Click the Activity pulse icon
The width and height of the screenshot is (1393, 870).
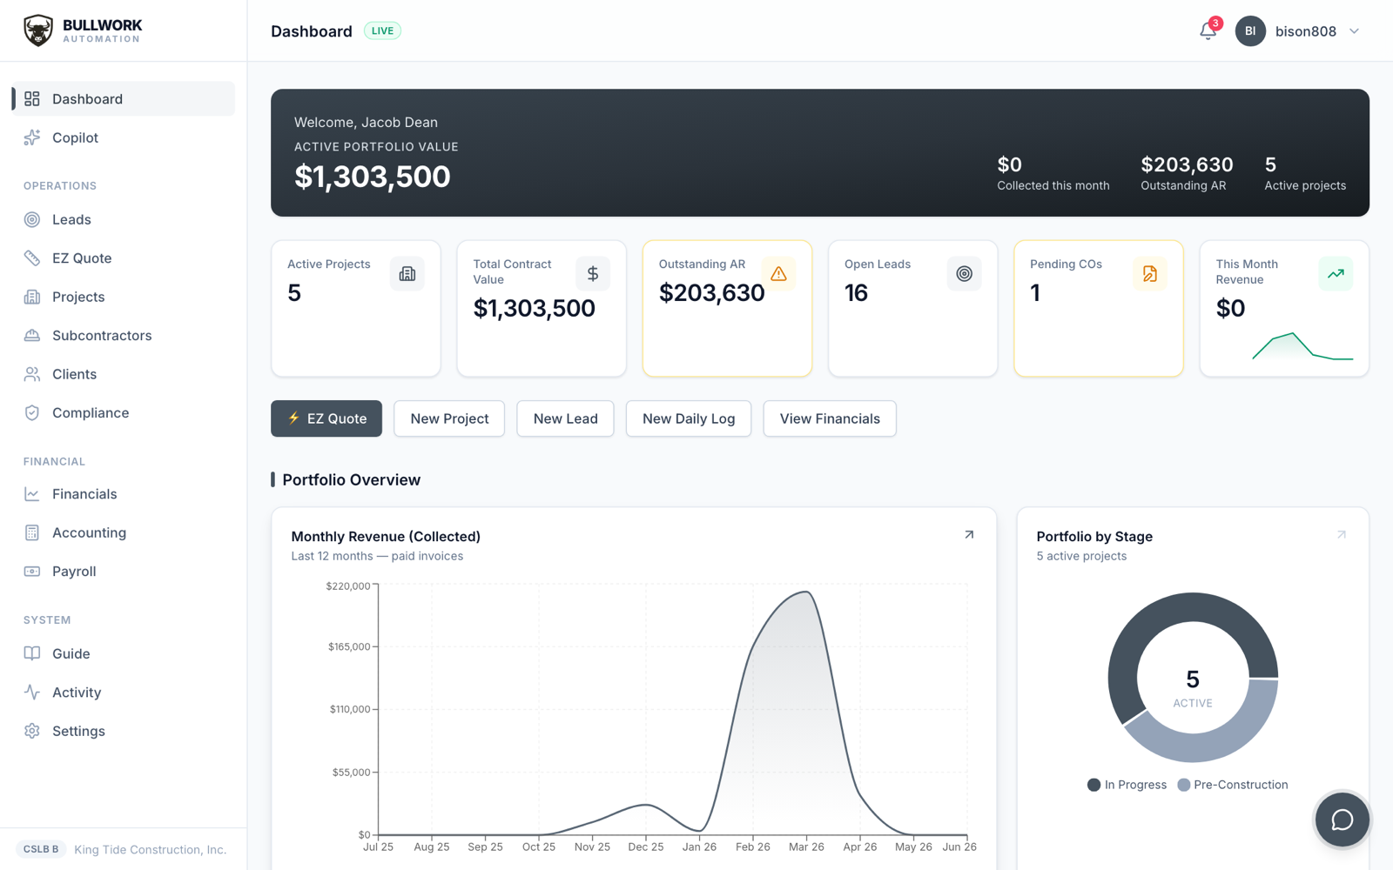(x=32, y=693)
